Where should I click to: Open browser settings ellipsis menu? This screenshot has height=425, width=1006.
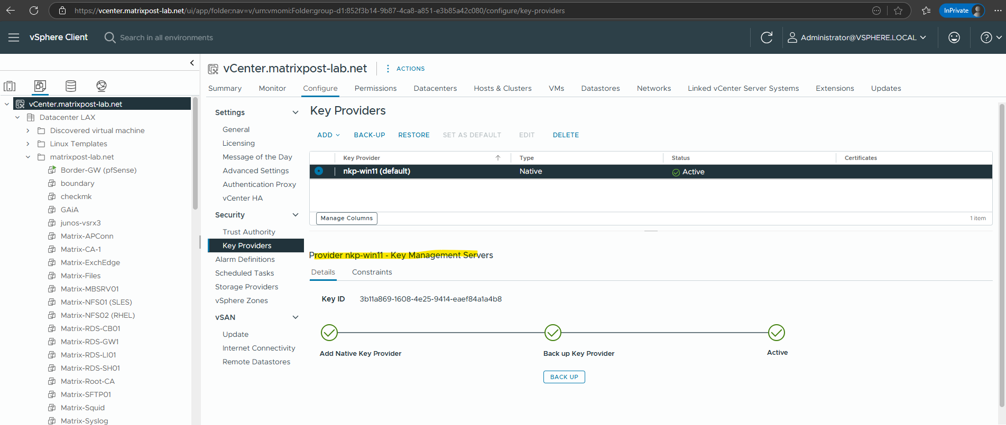[x=998, y=11]
